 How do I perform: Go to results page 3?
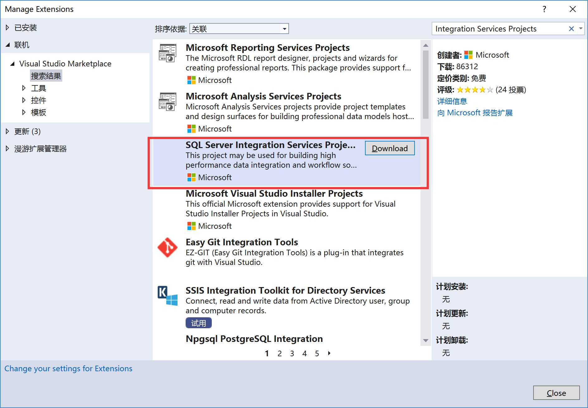coord(292,353)
